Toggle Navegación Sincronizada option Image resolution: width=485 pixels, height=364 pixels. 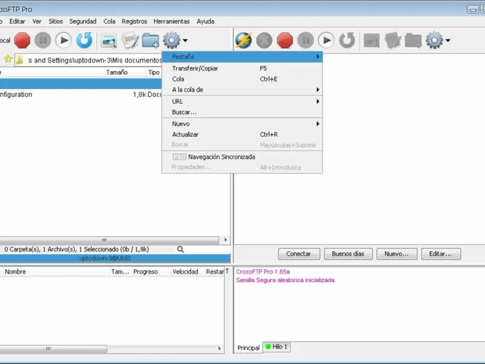click(x=242, y=157)
